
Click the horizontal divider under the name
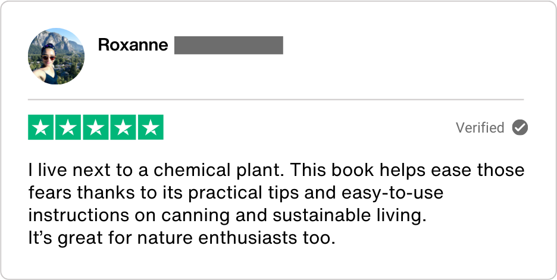[x=276, y=99]
